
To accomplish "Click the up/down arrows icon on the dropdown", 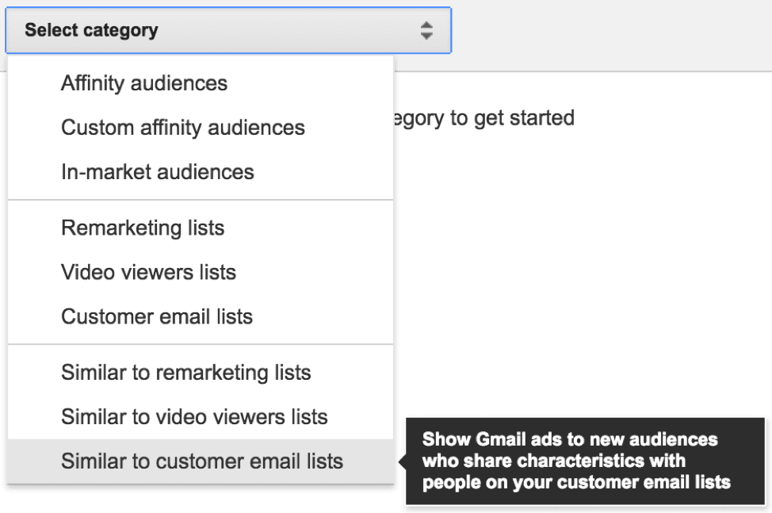I will (x=426, y=30).
